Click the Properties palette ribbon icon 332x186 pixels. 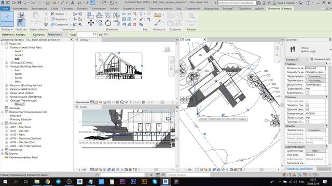click(21, 23)
